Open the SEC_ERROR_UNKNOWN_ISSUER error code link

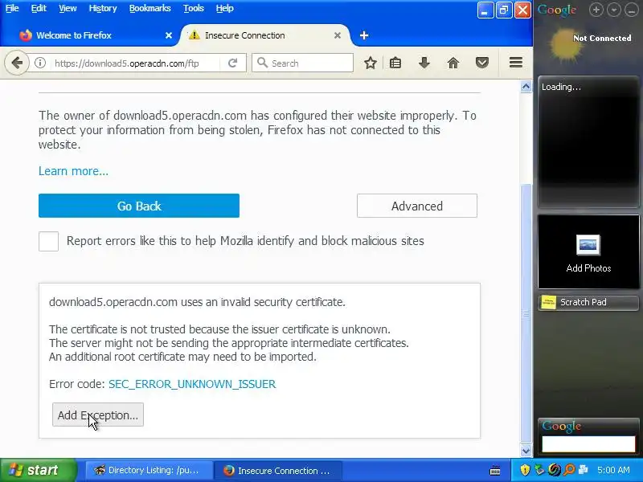192,384
